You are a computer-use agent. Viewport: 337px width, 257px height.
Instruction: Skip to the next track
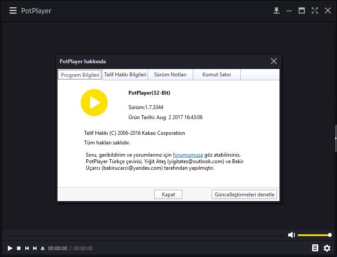point(35,248)
